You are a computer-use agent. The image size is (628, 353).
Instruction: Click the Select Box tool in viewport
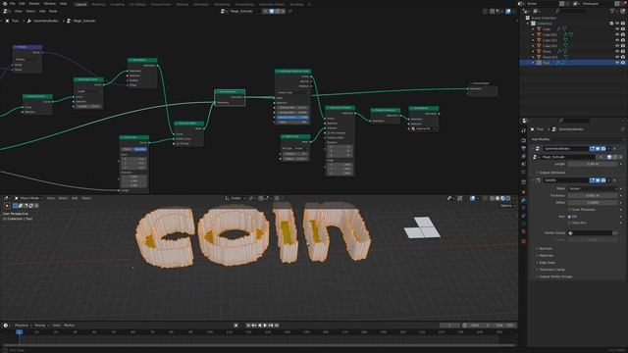(x=15, y=206)
